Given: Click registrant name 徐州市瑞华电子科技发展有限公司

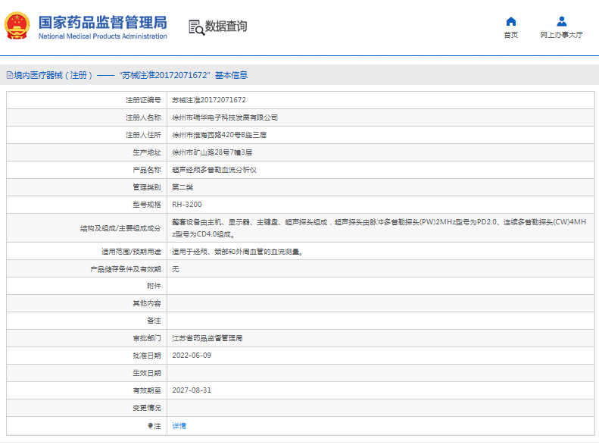Looking at the screenshot, I should [x=225, y=118].
